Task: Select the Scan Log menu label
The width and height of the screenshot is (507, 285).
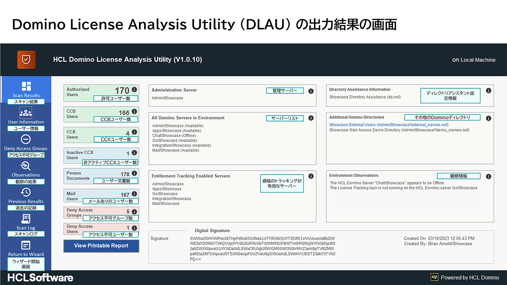Action: pos(26,228)
